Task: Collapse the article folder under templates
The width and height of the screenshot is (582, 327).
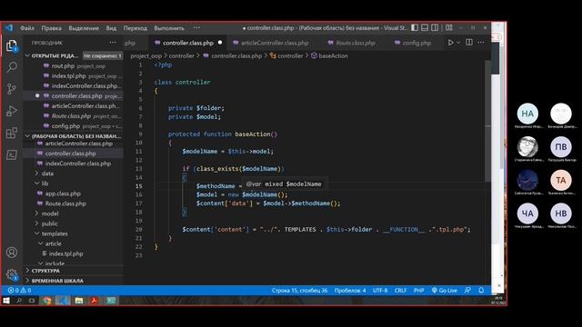Action: [x=74, y=243]
